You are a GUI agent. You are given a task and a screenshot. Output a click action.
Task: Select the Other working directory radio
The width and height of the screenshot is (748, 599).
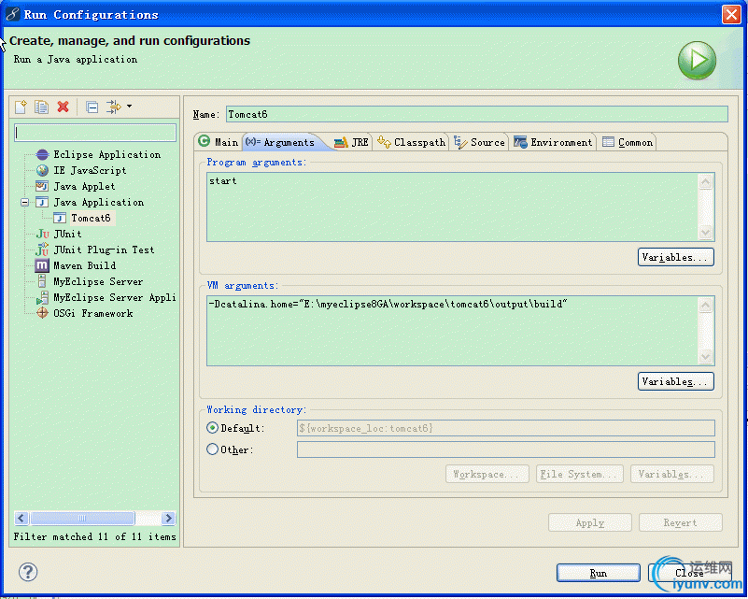click(212, 449)
